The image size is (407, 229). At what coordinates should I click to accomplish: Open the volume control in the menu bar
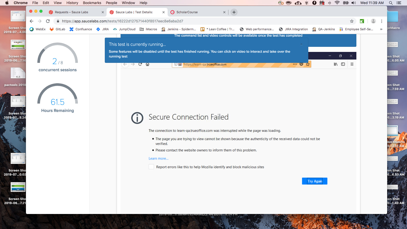(x=354, y=3)
